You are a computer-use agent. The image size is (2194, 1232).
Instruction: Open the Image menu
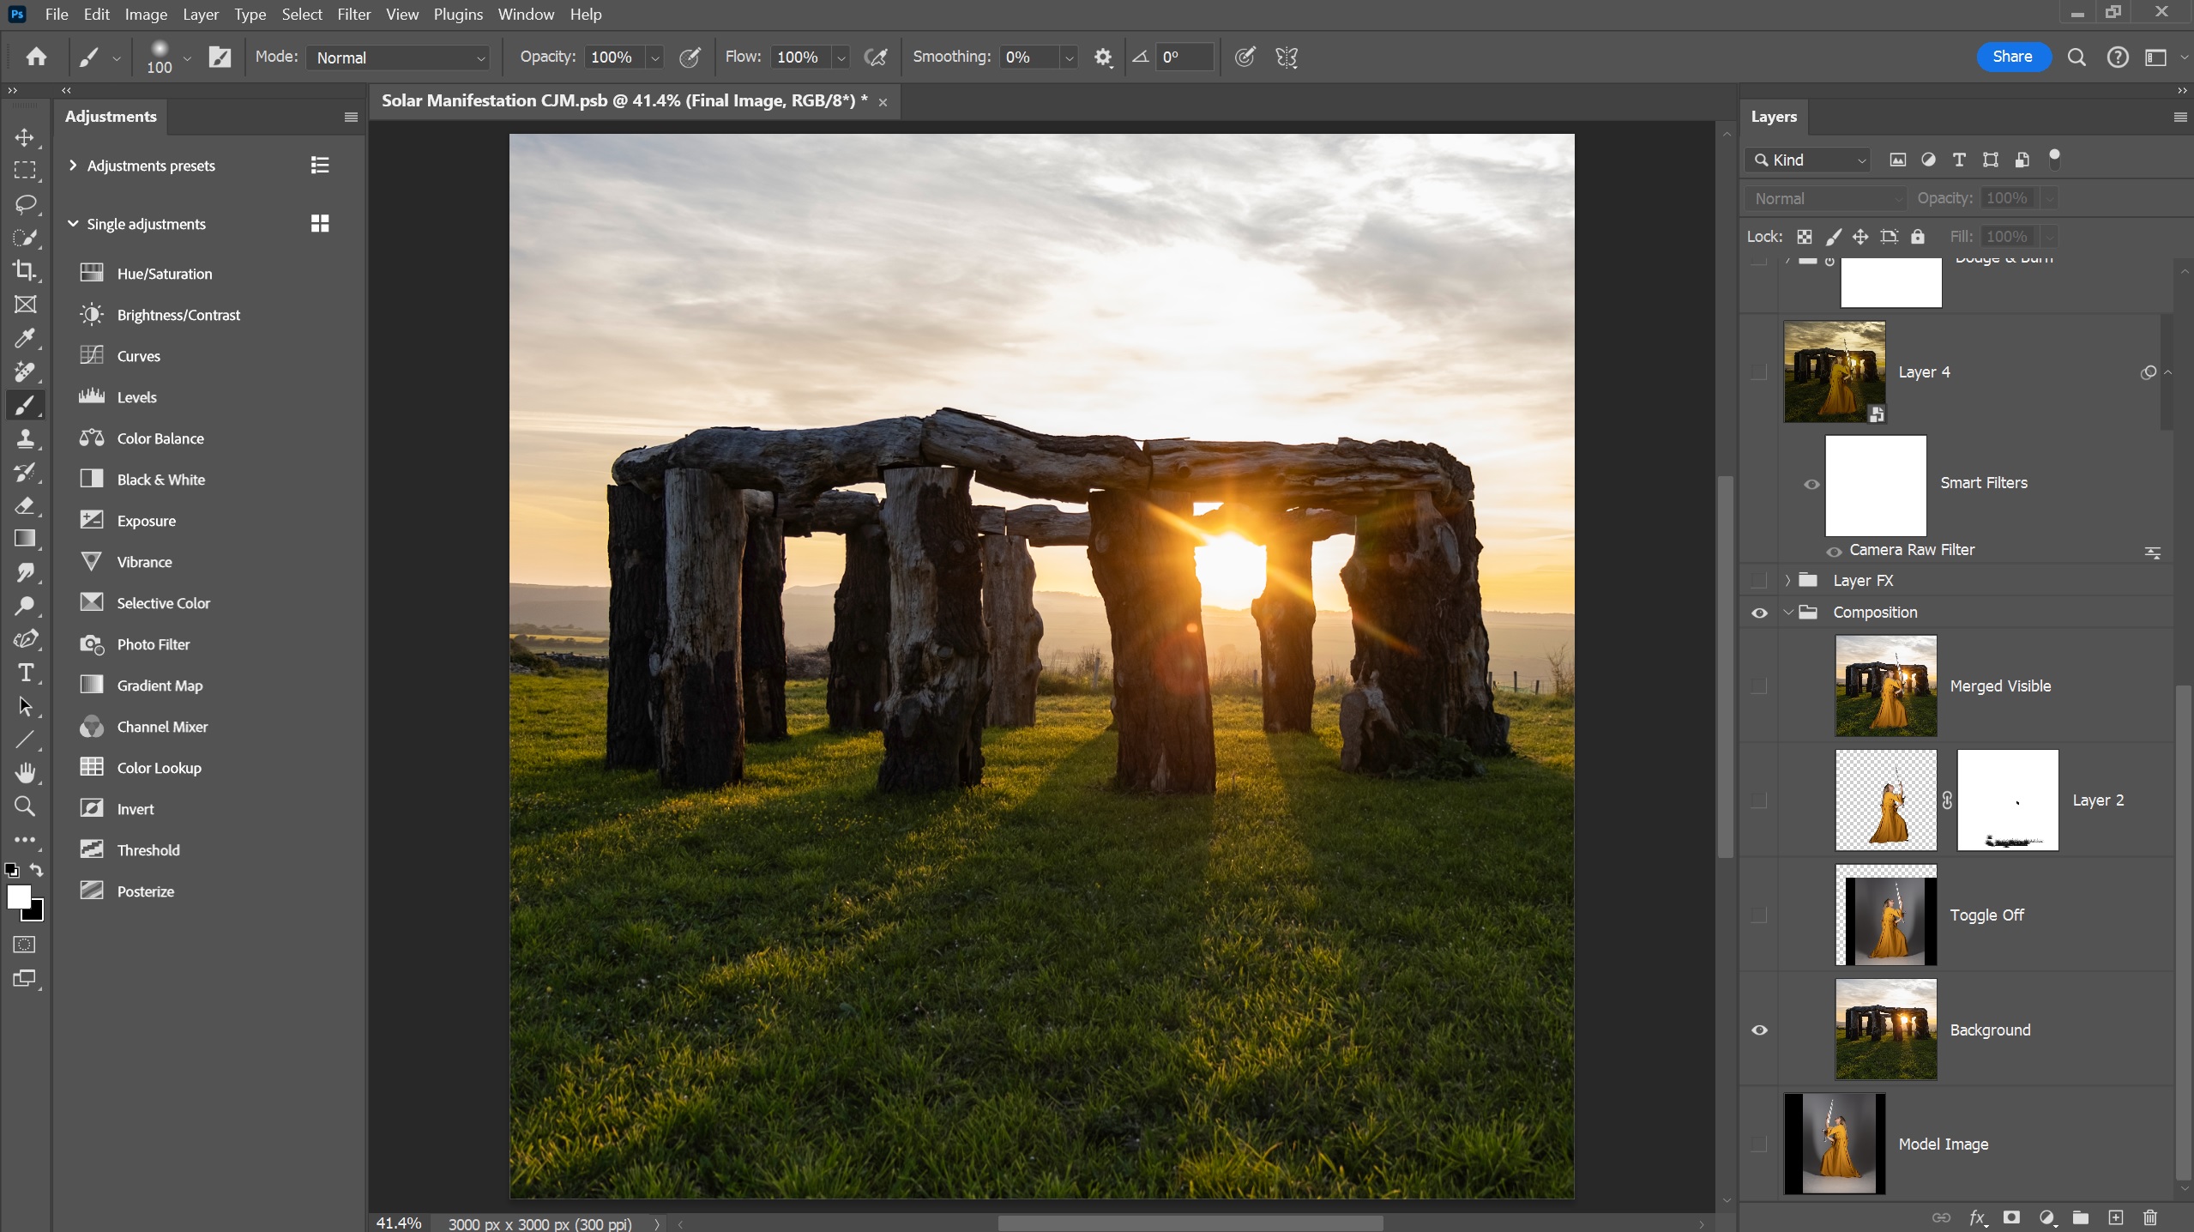coord(145,15)
